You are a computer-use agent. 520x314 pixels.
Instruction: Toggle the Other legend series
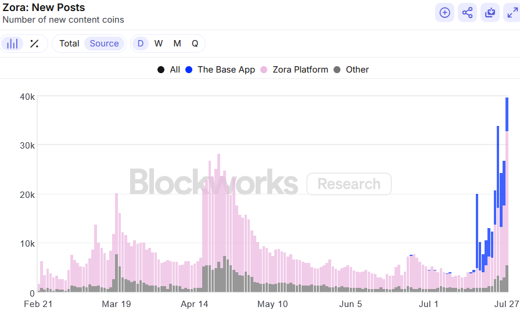click(351, 70)
